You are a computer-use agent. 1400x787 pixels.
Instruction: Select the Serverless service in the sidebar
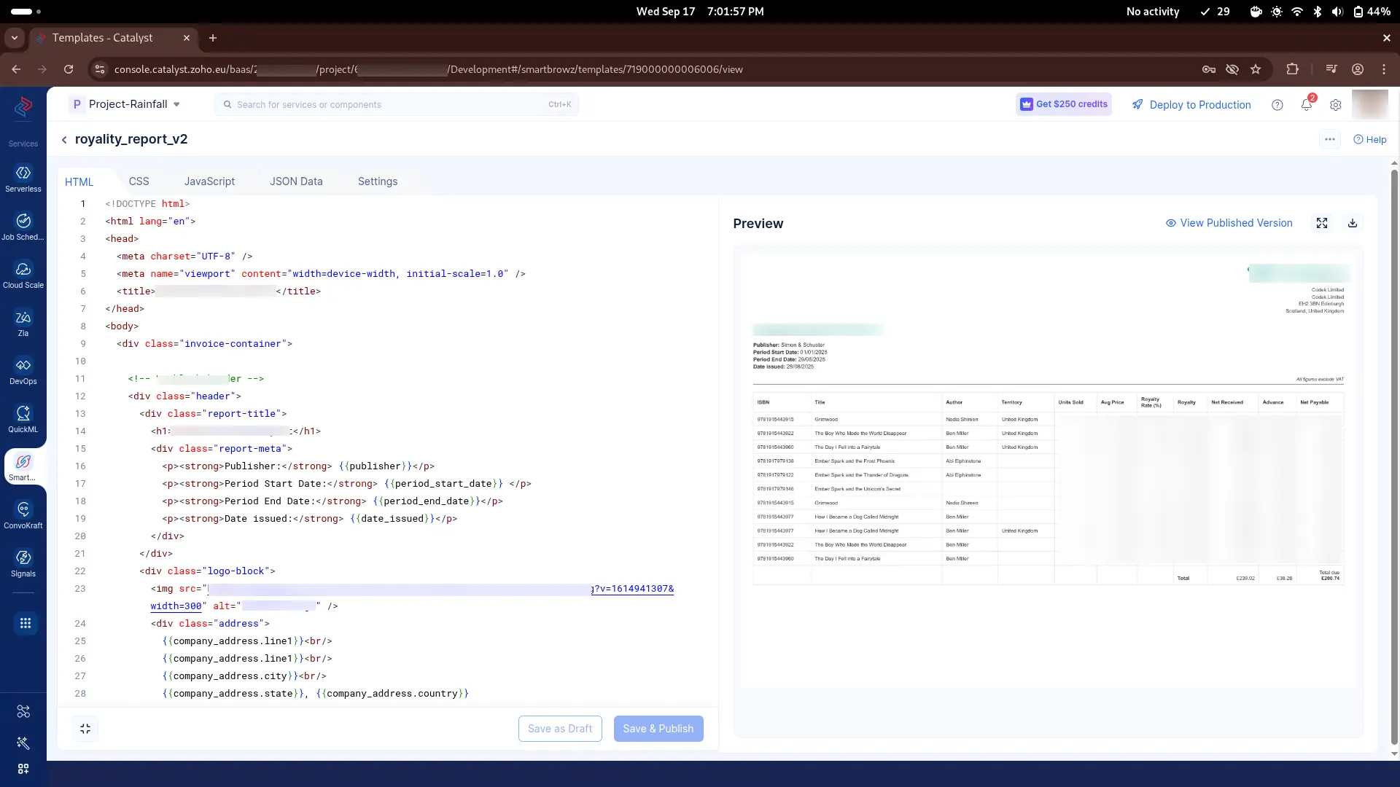point(23,178)
